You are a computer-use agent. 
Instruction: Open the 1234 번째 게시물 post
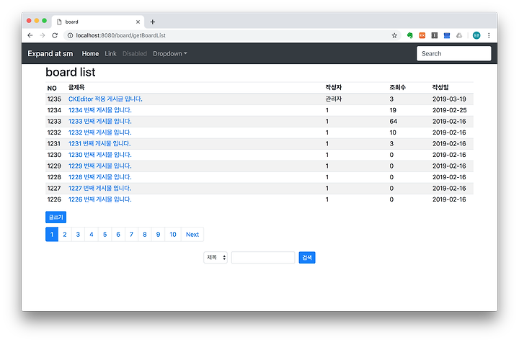(100, 110)
